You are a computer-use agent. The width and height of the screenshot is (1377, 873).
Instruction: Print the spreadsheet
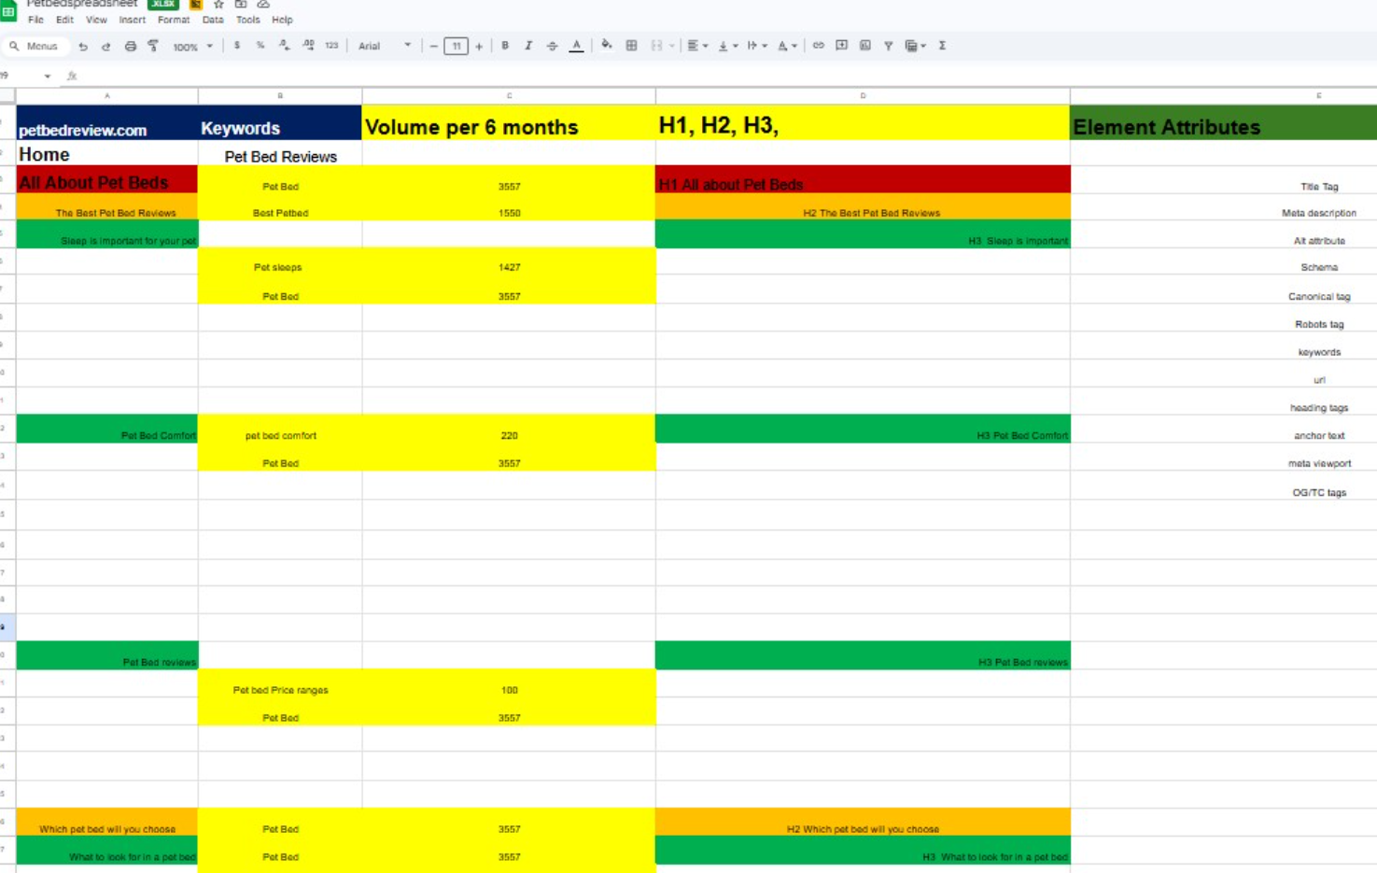click(x=130, y=46)
